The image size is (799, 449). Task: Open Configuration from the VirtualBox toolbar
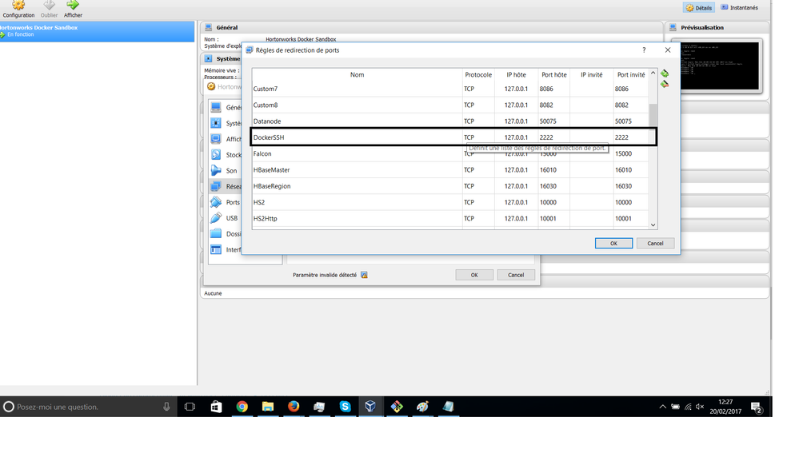(x=18, y=6)
